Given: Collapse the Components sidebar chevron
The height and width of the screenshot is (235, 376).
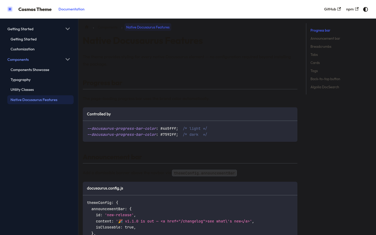Looking at the screenshot, I should (x=68, y=59).
